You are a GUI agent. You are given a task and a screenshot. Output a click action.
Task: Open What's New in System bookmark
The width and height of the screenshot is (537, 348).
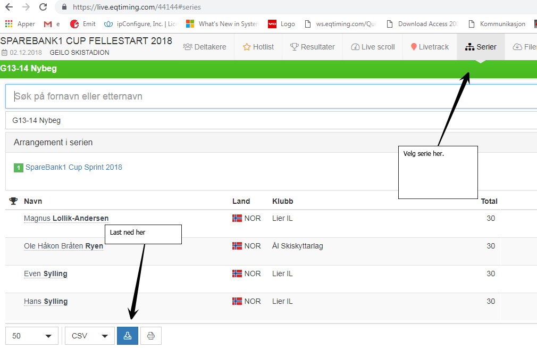point(222,23)
